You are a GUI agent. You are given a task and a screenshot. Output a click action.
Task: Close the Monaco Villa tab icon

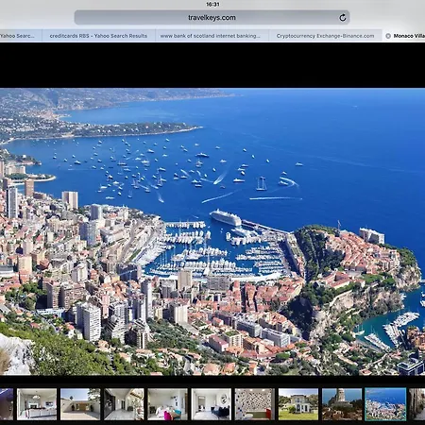pos(388,36)
